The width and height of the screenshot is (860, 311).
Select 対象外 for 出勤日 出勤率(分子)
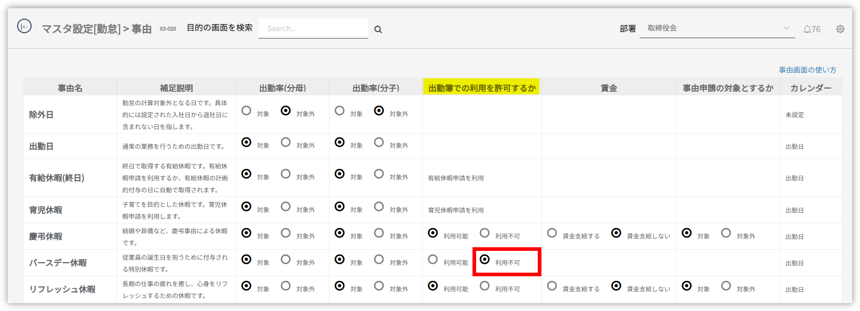pos(379,143)
